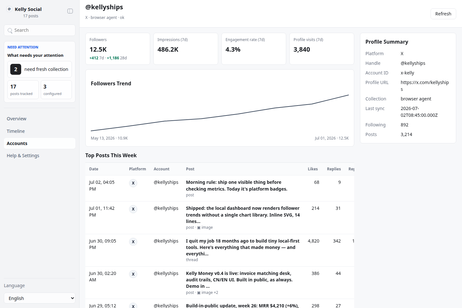Screen dimensions: 462x308
Task: Click the Account column header
Action: point(161,169)
